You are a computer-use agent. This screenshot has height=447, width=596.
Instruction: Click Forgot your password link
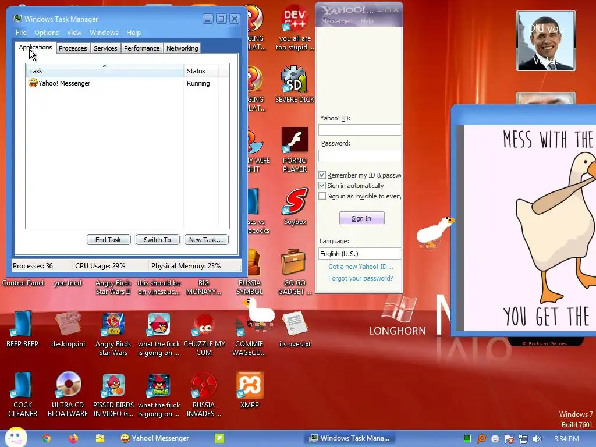361,278
